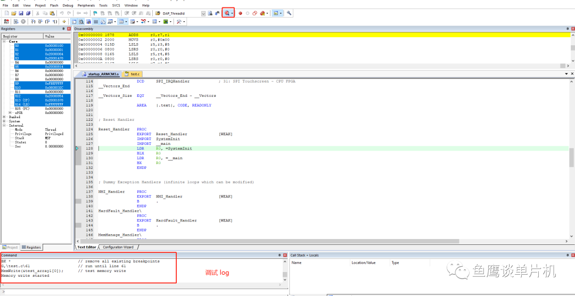Select the R13 (SP) register row
The image size is (575, 296).
click(x=43, y=100)
